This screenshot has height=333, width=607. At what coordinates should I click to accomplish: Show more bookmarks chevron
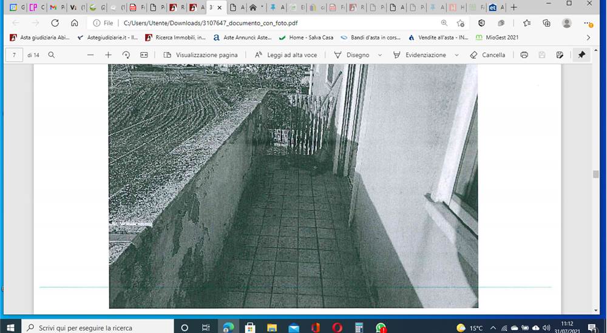click(588, 38)
